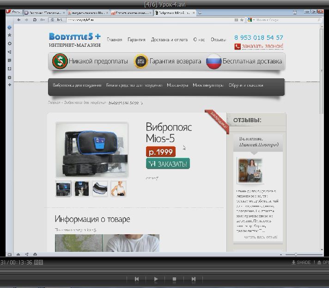Click the address bar URL field
This screenshot has height=288, width=329.
(150, 20)
